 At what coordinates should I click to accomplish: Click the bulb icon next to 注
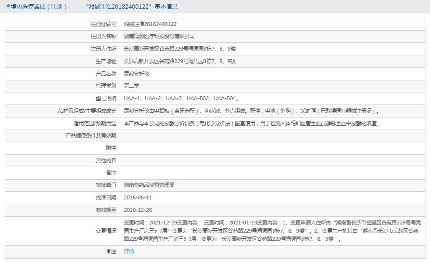click(x=108, y=251)
